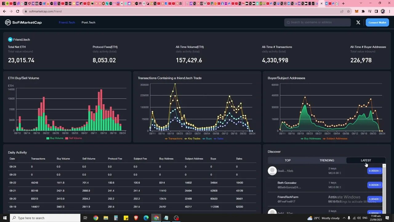
Task: Toggle the browser side panel icon
Action: pyautogui.click(x=376, y=11)
